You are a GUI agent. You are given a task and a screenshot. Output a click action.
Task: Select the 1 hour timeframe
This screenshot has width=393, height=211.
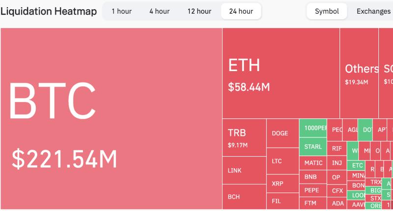point(121,11)
